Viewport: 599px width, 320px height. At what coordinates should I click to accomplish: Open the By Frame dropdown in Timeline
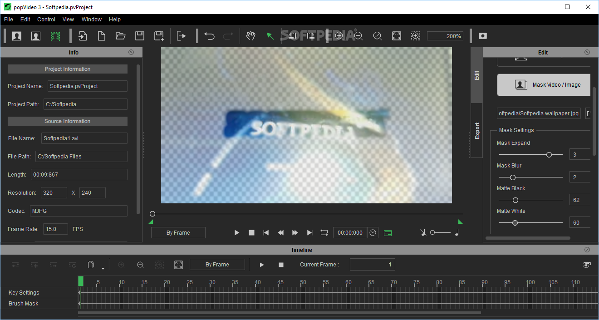click(217, 265)
